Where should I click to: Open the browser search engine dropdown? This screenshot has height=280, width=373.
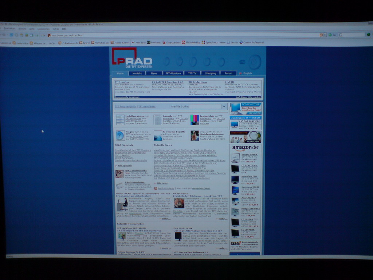[341, 35]
